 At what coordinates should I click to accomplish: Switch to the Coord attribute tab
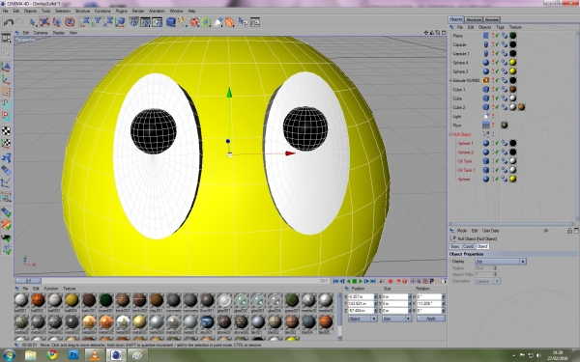click(468, 246)
